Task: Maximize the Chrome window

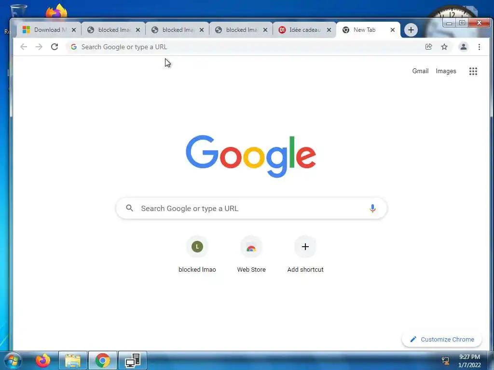Action: (462, 23)
